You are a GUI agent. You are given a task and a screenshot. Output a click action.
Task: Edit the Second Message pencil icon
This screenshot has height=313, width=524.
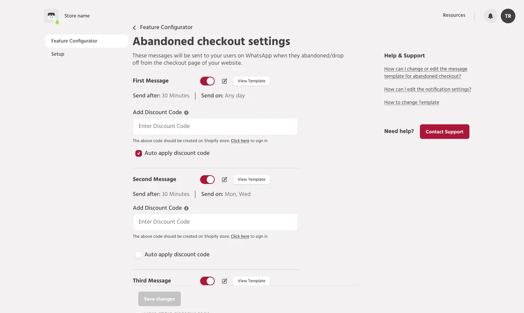click(x=225, y=180)
